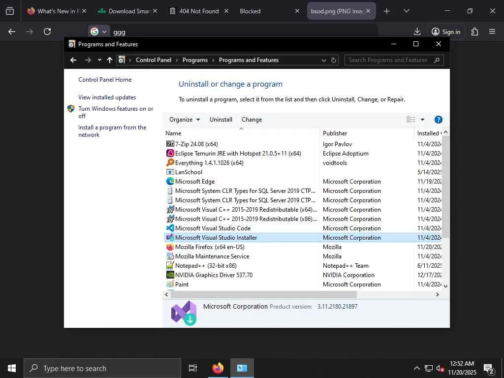Close the 404 Not Found tab

coord(226,11)
